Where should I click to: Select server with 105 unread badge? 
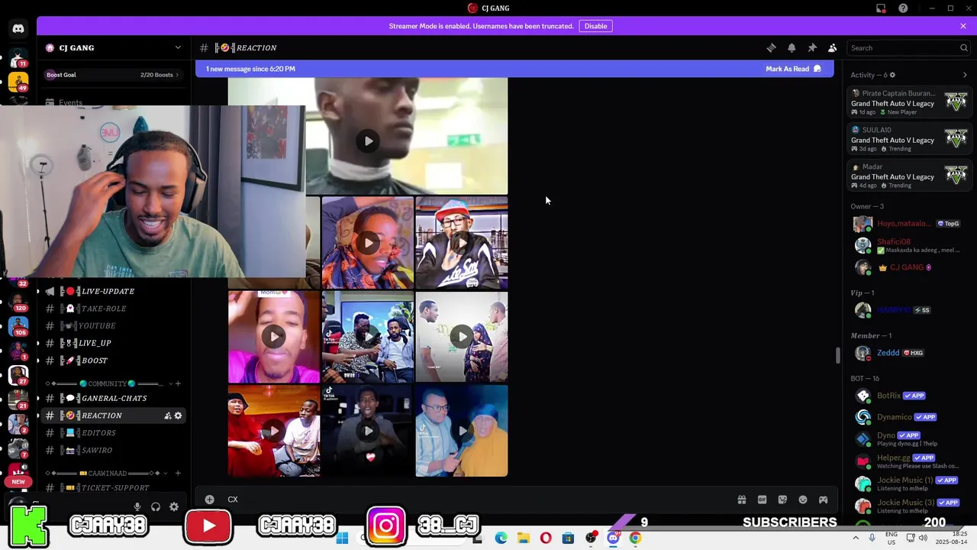(18, 325)
